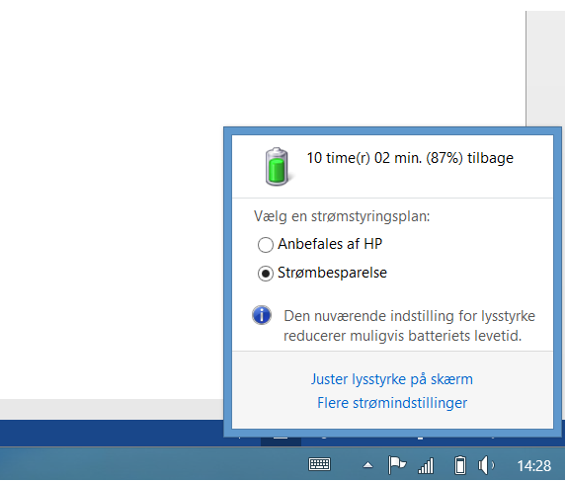This screenshot has height=481, width=566.
Task: Open the touch keyboard from taskbar
Action: [x=319, y=464]
